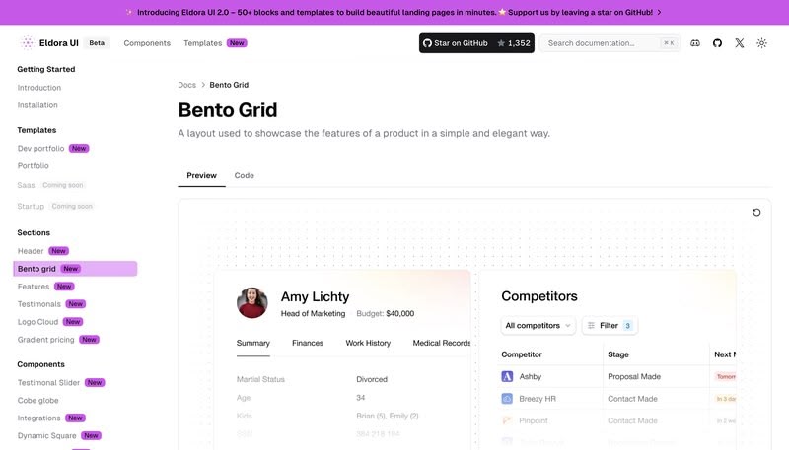Select the Finances tab

(308, 343)
